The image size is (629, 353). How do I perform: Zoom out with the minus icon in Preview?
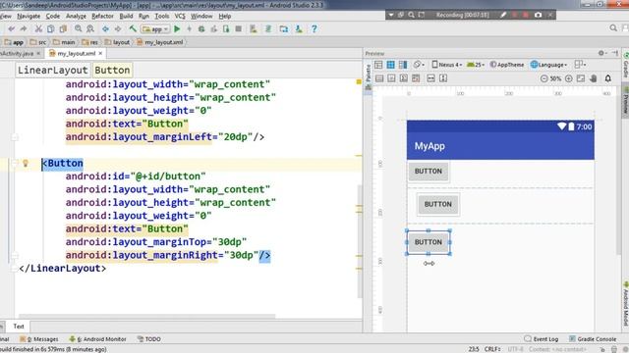(543, 78)
